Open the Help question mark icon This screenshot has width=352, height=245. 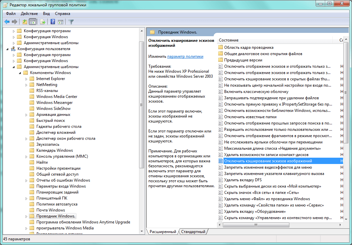53,22
